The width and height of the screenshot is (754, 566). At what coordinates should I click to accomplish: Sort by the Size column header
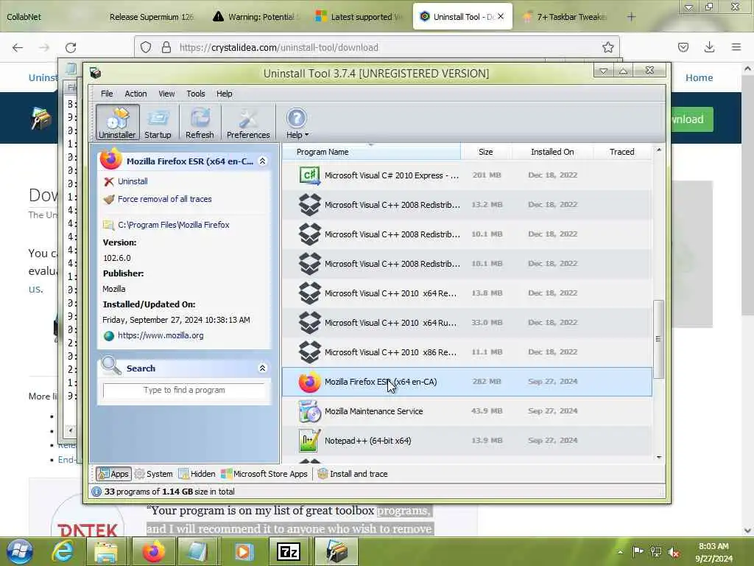point(486,152)
